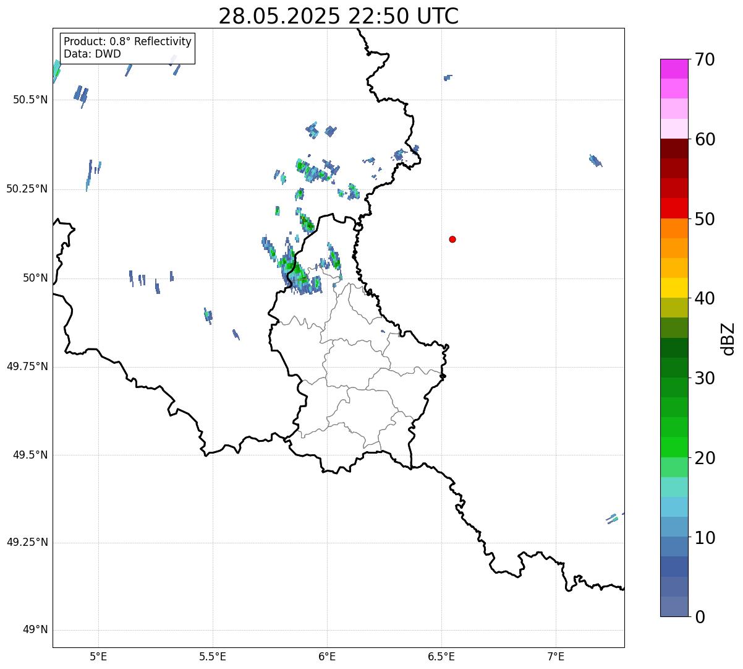Select the Data: DWD label
Viewport: 743px width, 669px height.
[x=92, y=54]
